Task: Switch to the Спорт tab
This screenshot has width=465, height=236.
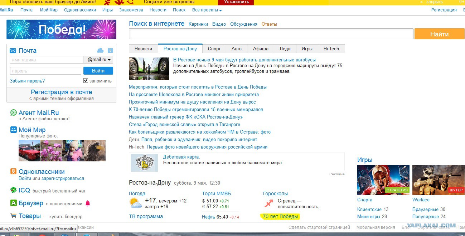Action: tap(214, 49)
